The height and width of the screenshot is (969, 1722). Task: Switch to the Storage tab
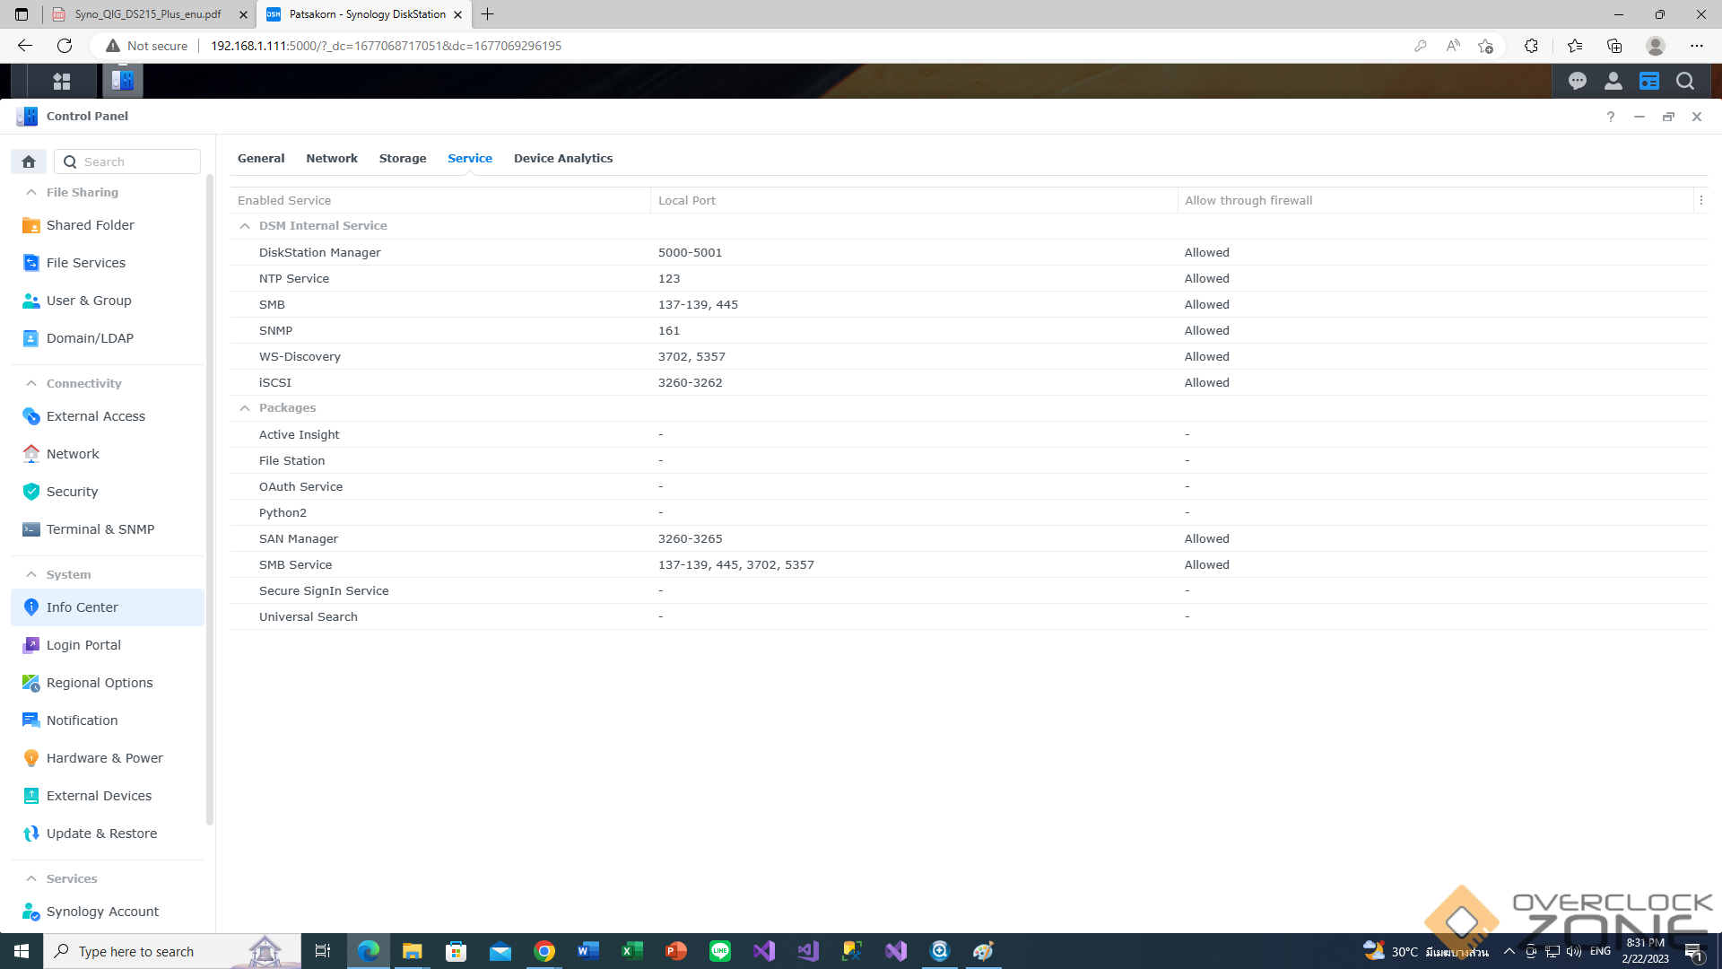pyautogui.click(x=402, y=159)
